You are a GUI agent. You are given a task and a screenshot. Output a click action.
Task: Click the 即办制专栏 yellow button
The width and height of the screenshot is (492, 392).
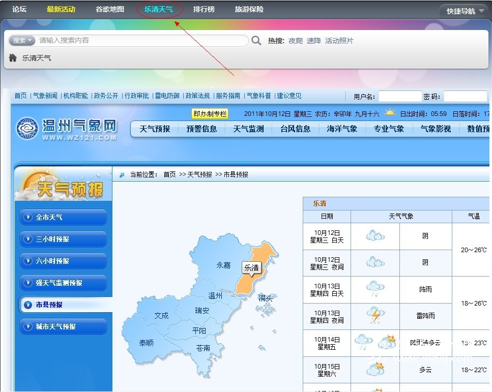click(x=210, y=114)
